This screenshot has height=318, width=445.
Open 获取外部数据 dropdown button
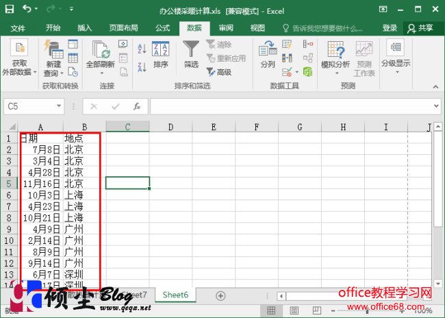(x=19, y=58)
